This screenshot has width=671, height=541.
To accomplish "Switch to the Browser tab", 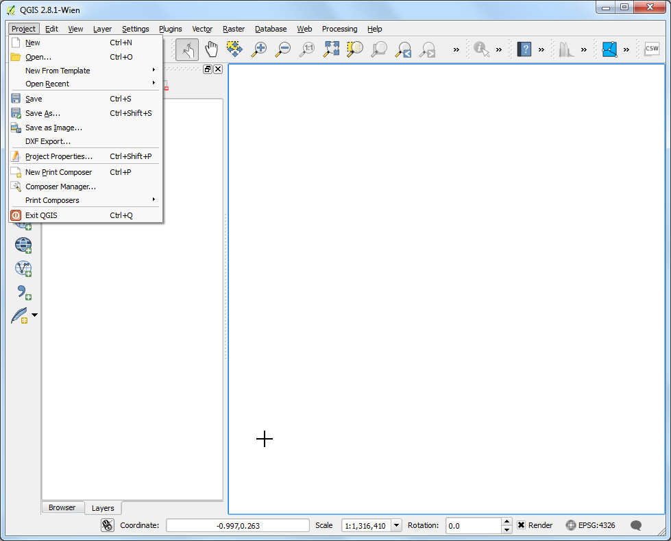I will (x=62, y=507).
